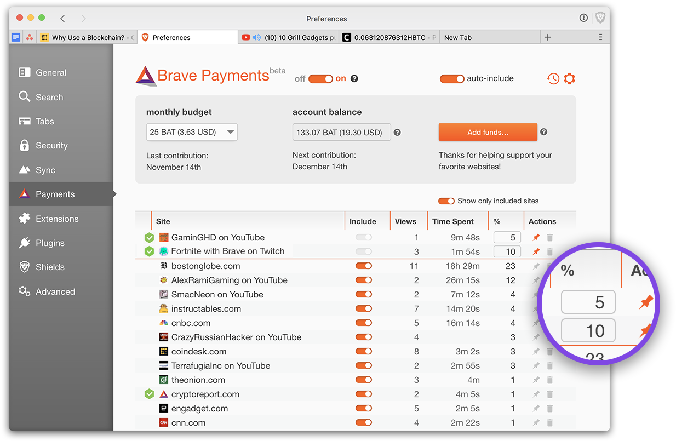Click help icon next to Add funds

[x=543, y=132]
